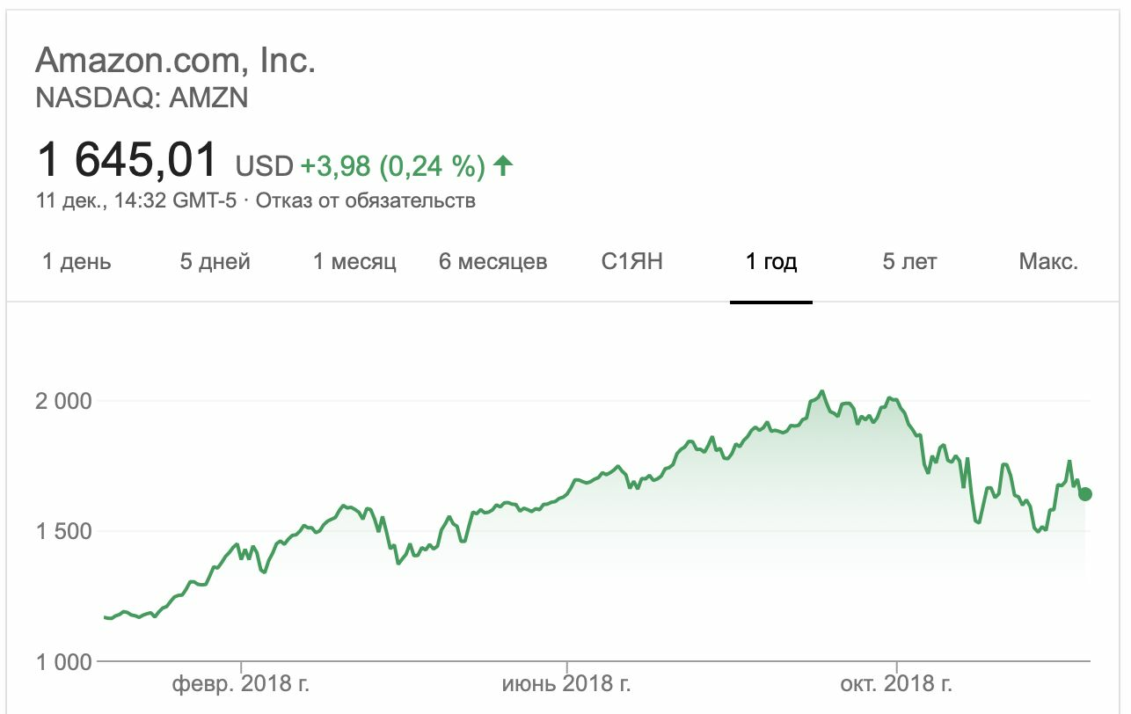The height and width of the screenshot is (714, 1131).
Task: Open the 'Отказ от обязательств' link
Action: [x=366, y=201]
